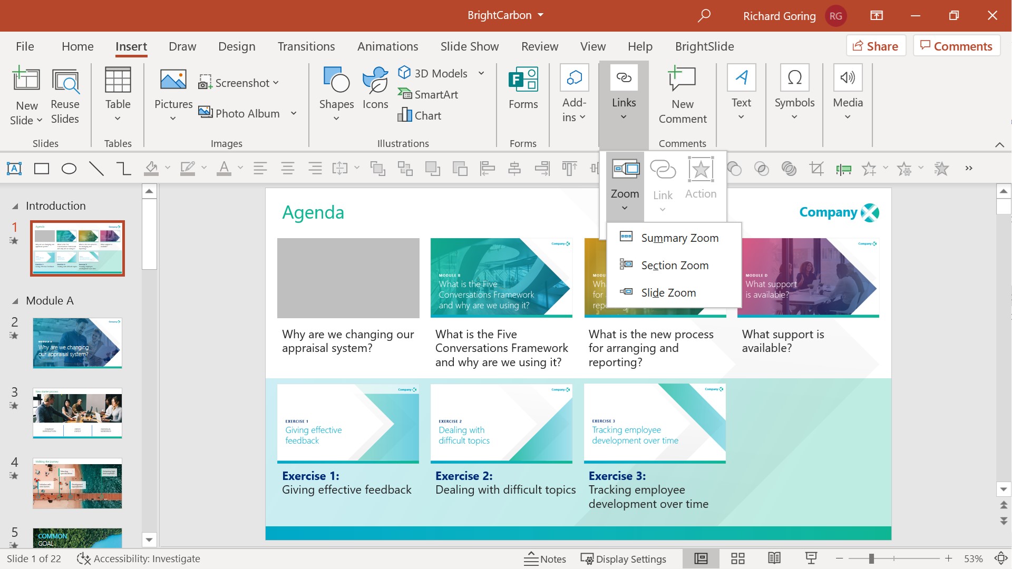Click the New Comment button
The image size is (1012, 569).
point(683,94)
